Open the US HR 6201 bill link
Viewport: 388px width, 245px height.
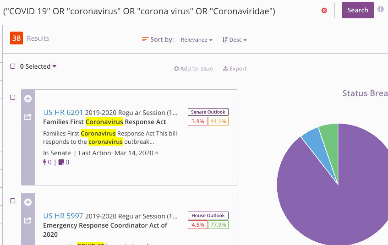pyautogui.click(x=63, y=113)
